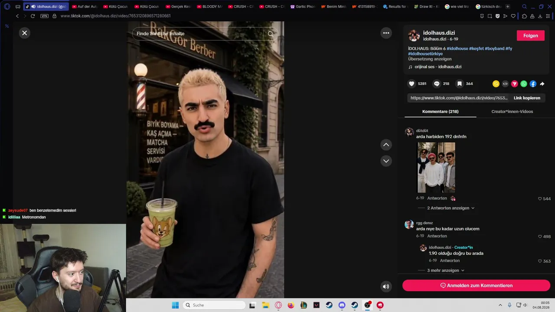Image resolution: width=555 pixels, height=312 pixels.
Task: Open Firefox from the taskbar
Action: (291, 305)
